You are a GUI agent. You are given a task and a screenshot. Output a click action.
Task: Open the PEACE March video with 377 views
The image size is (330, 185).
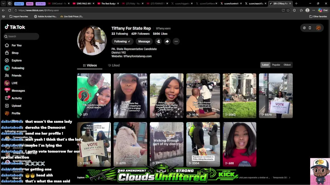pyautogui.click(x=94, y=96)
